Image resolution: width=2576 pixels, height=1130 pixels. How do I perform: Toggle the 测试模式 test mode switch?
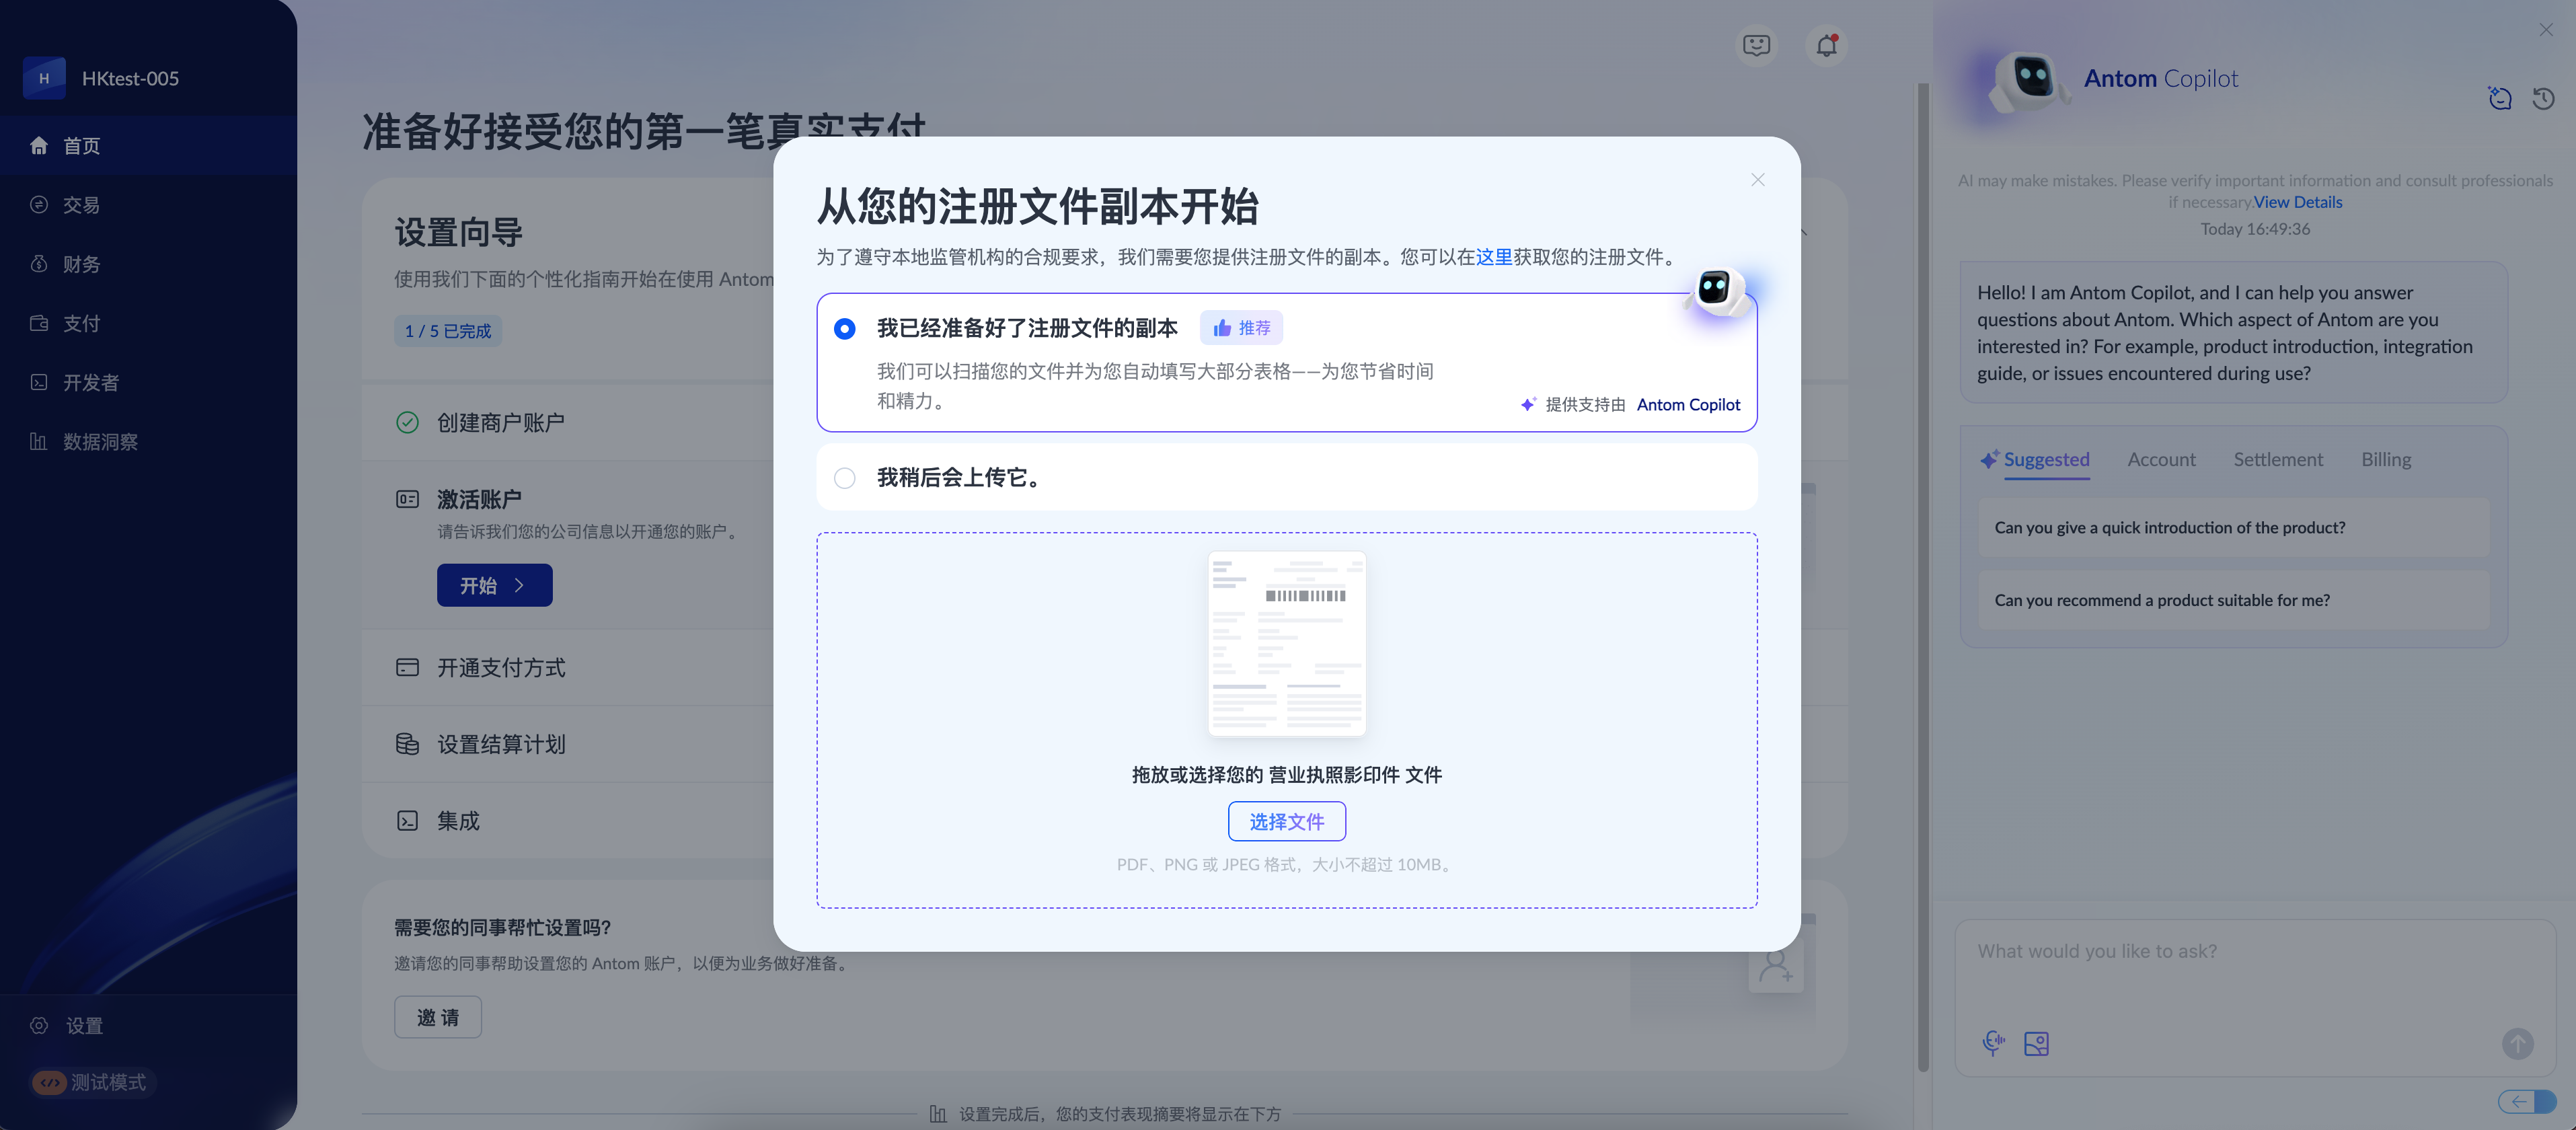click(x=50, y=1082)
